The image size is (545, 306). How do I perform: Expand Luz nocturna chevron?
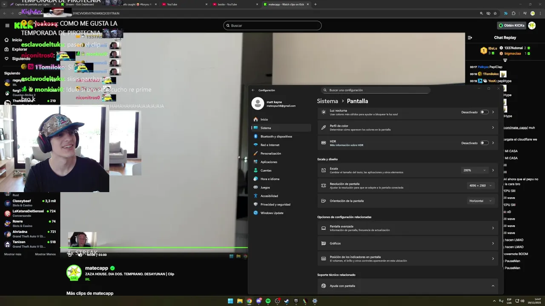click(493, 112)
